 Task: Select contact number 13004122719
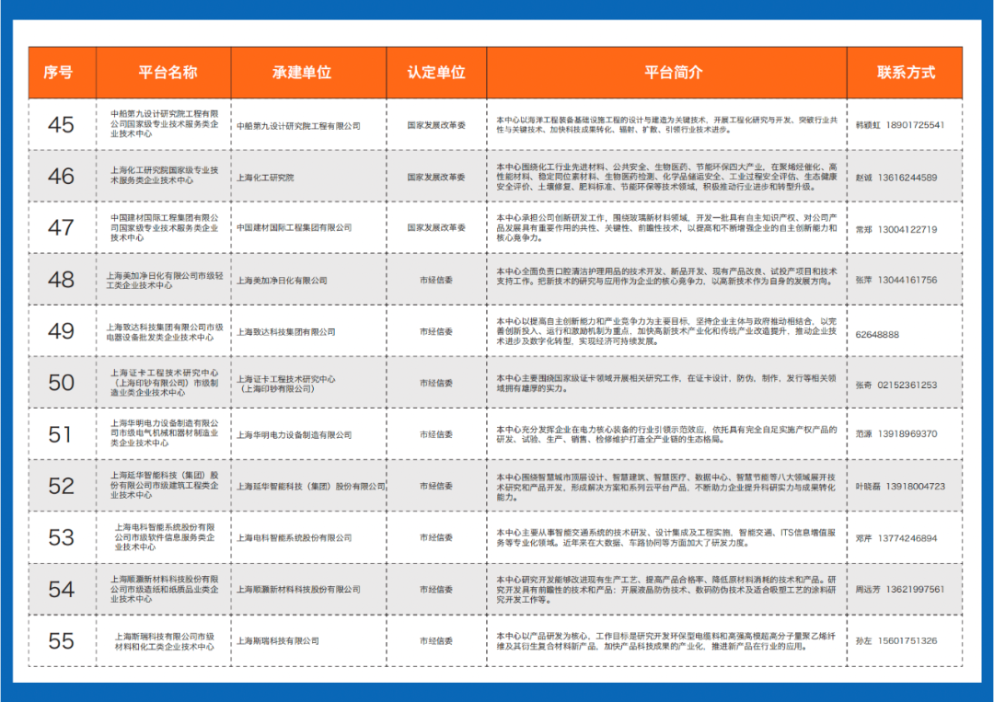(907, 229)
